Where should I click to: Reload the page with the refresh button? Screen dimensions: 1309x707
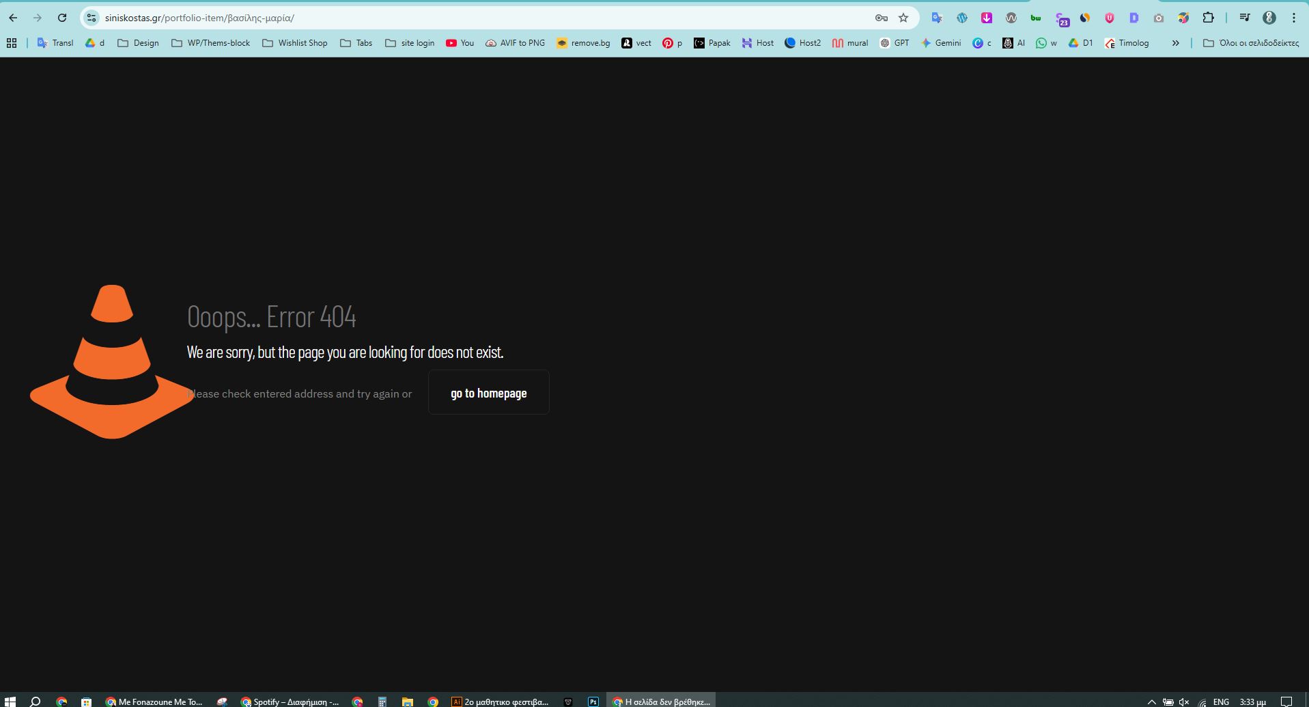point(62,18)
